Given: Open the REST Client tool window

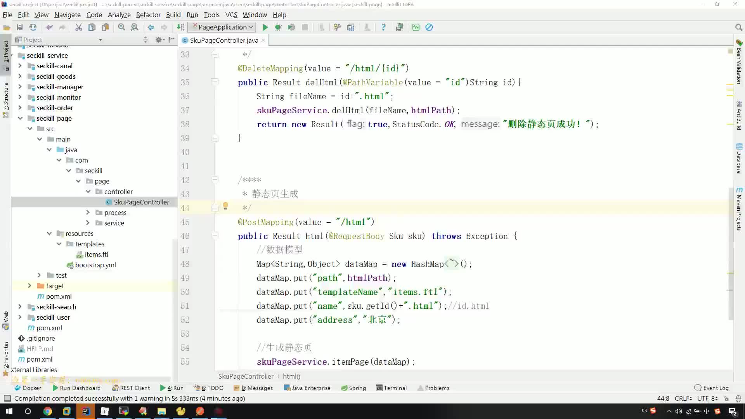Looking at the screenshot, I should coord(131,388).
